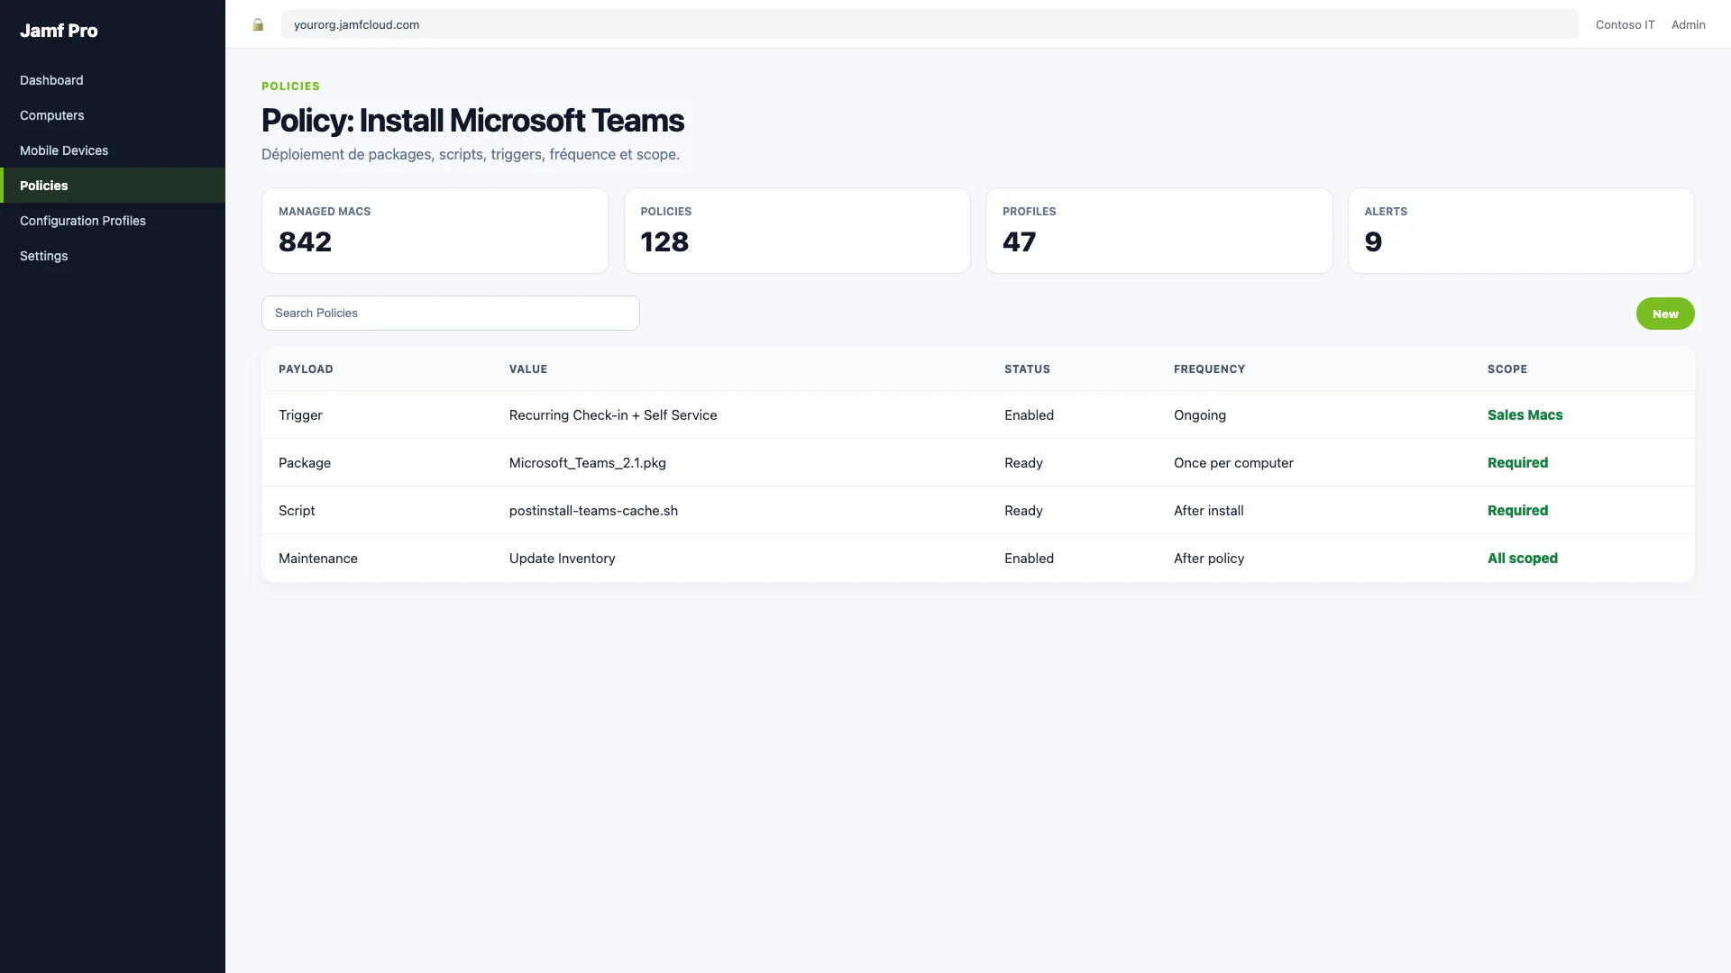Open the All scoped link
This screenshot has height=973, width=1731.
tap(1522, 558)
